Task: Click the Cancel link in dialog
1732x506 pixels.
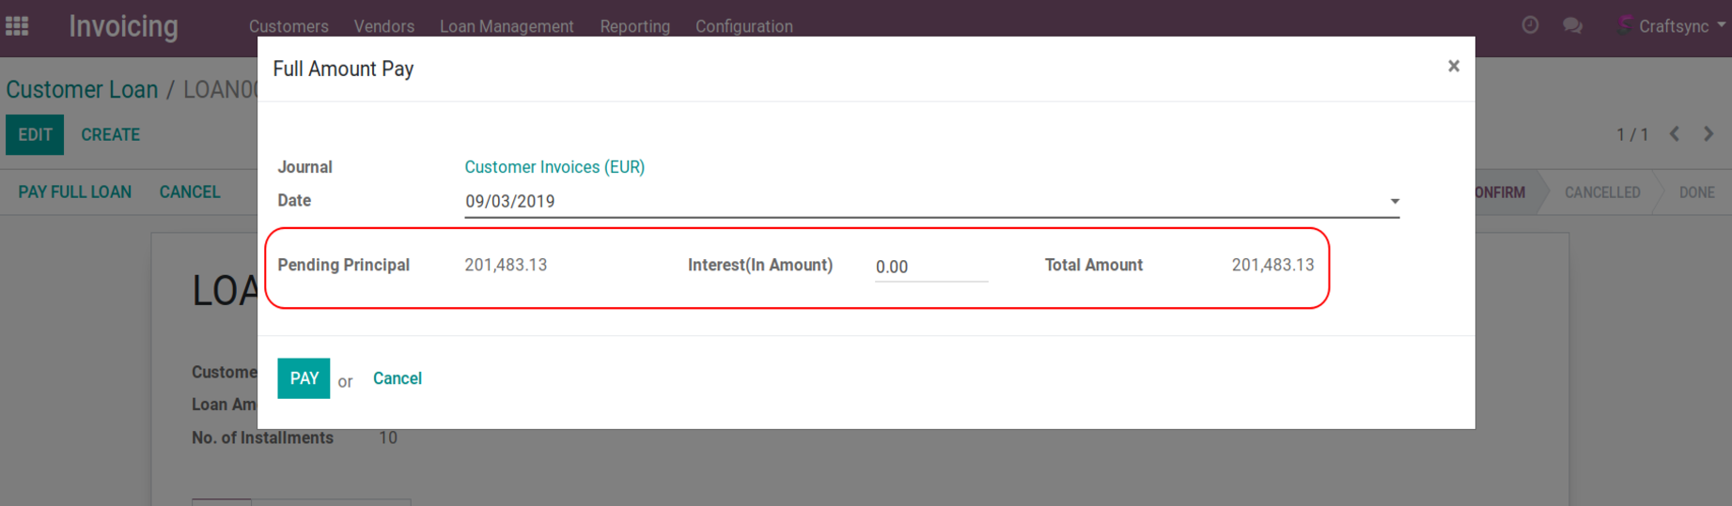Action: [397, 378]
